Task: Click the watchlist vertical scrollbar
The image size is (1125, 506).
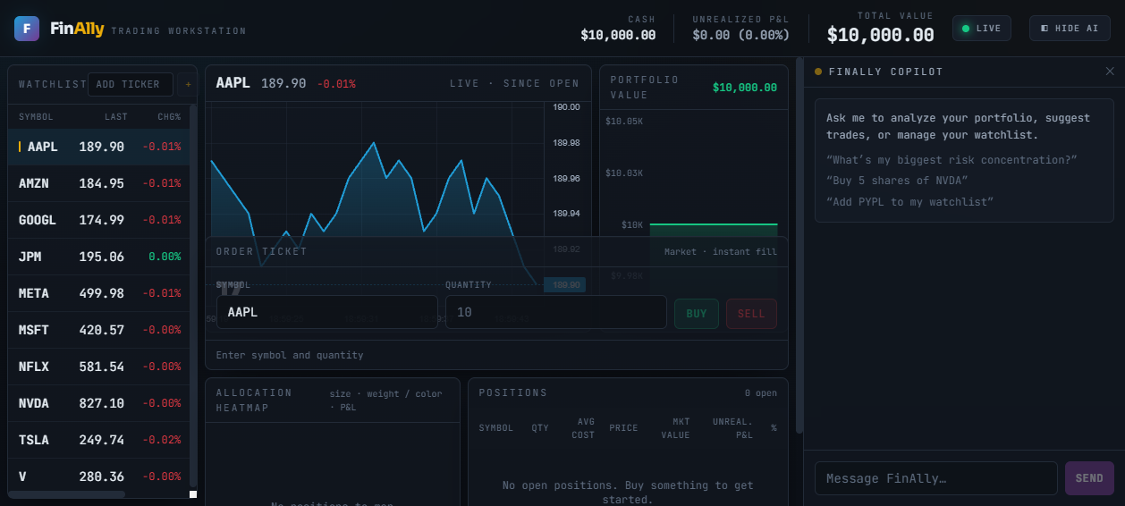Action: tap(193, 295)
